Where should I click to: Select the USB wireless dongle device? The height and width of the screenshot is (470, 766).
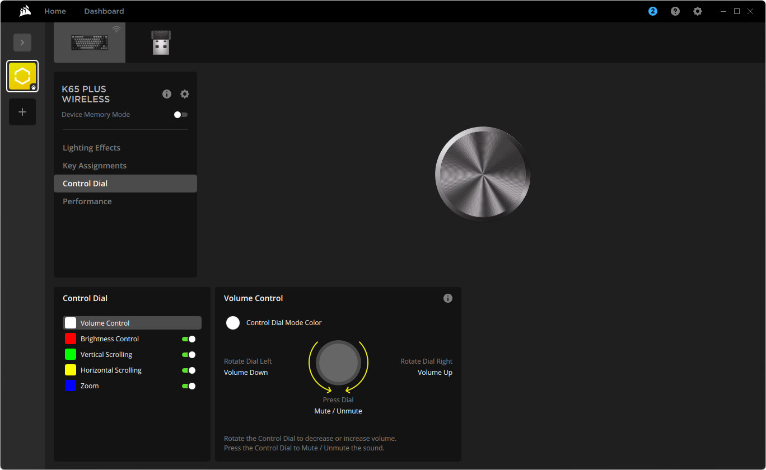pos(161,43)
